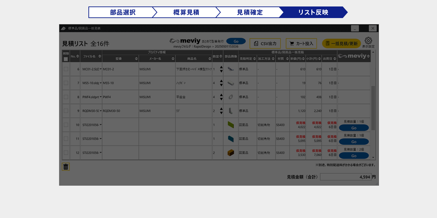Sort the list by 出荷日 column

335,59
